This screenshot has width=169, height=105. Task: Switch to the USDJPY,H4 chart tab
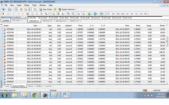point(74,21)
